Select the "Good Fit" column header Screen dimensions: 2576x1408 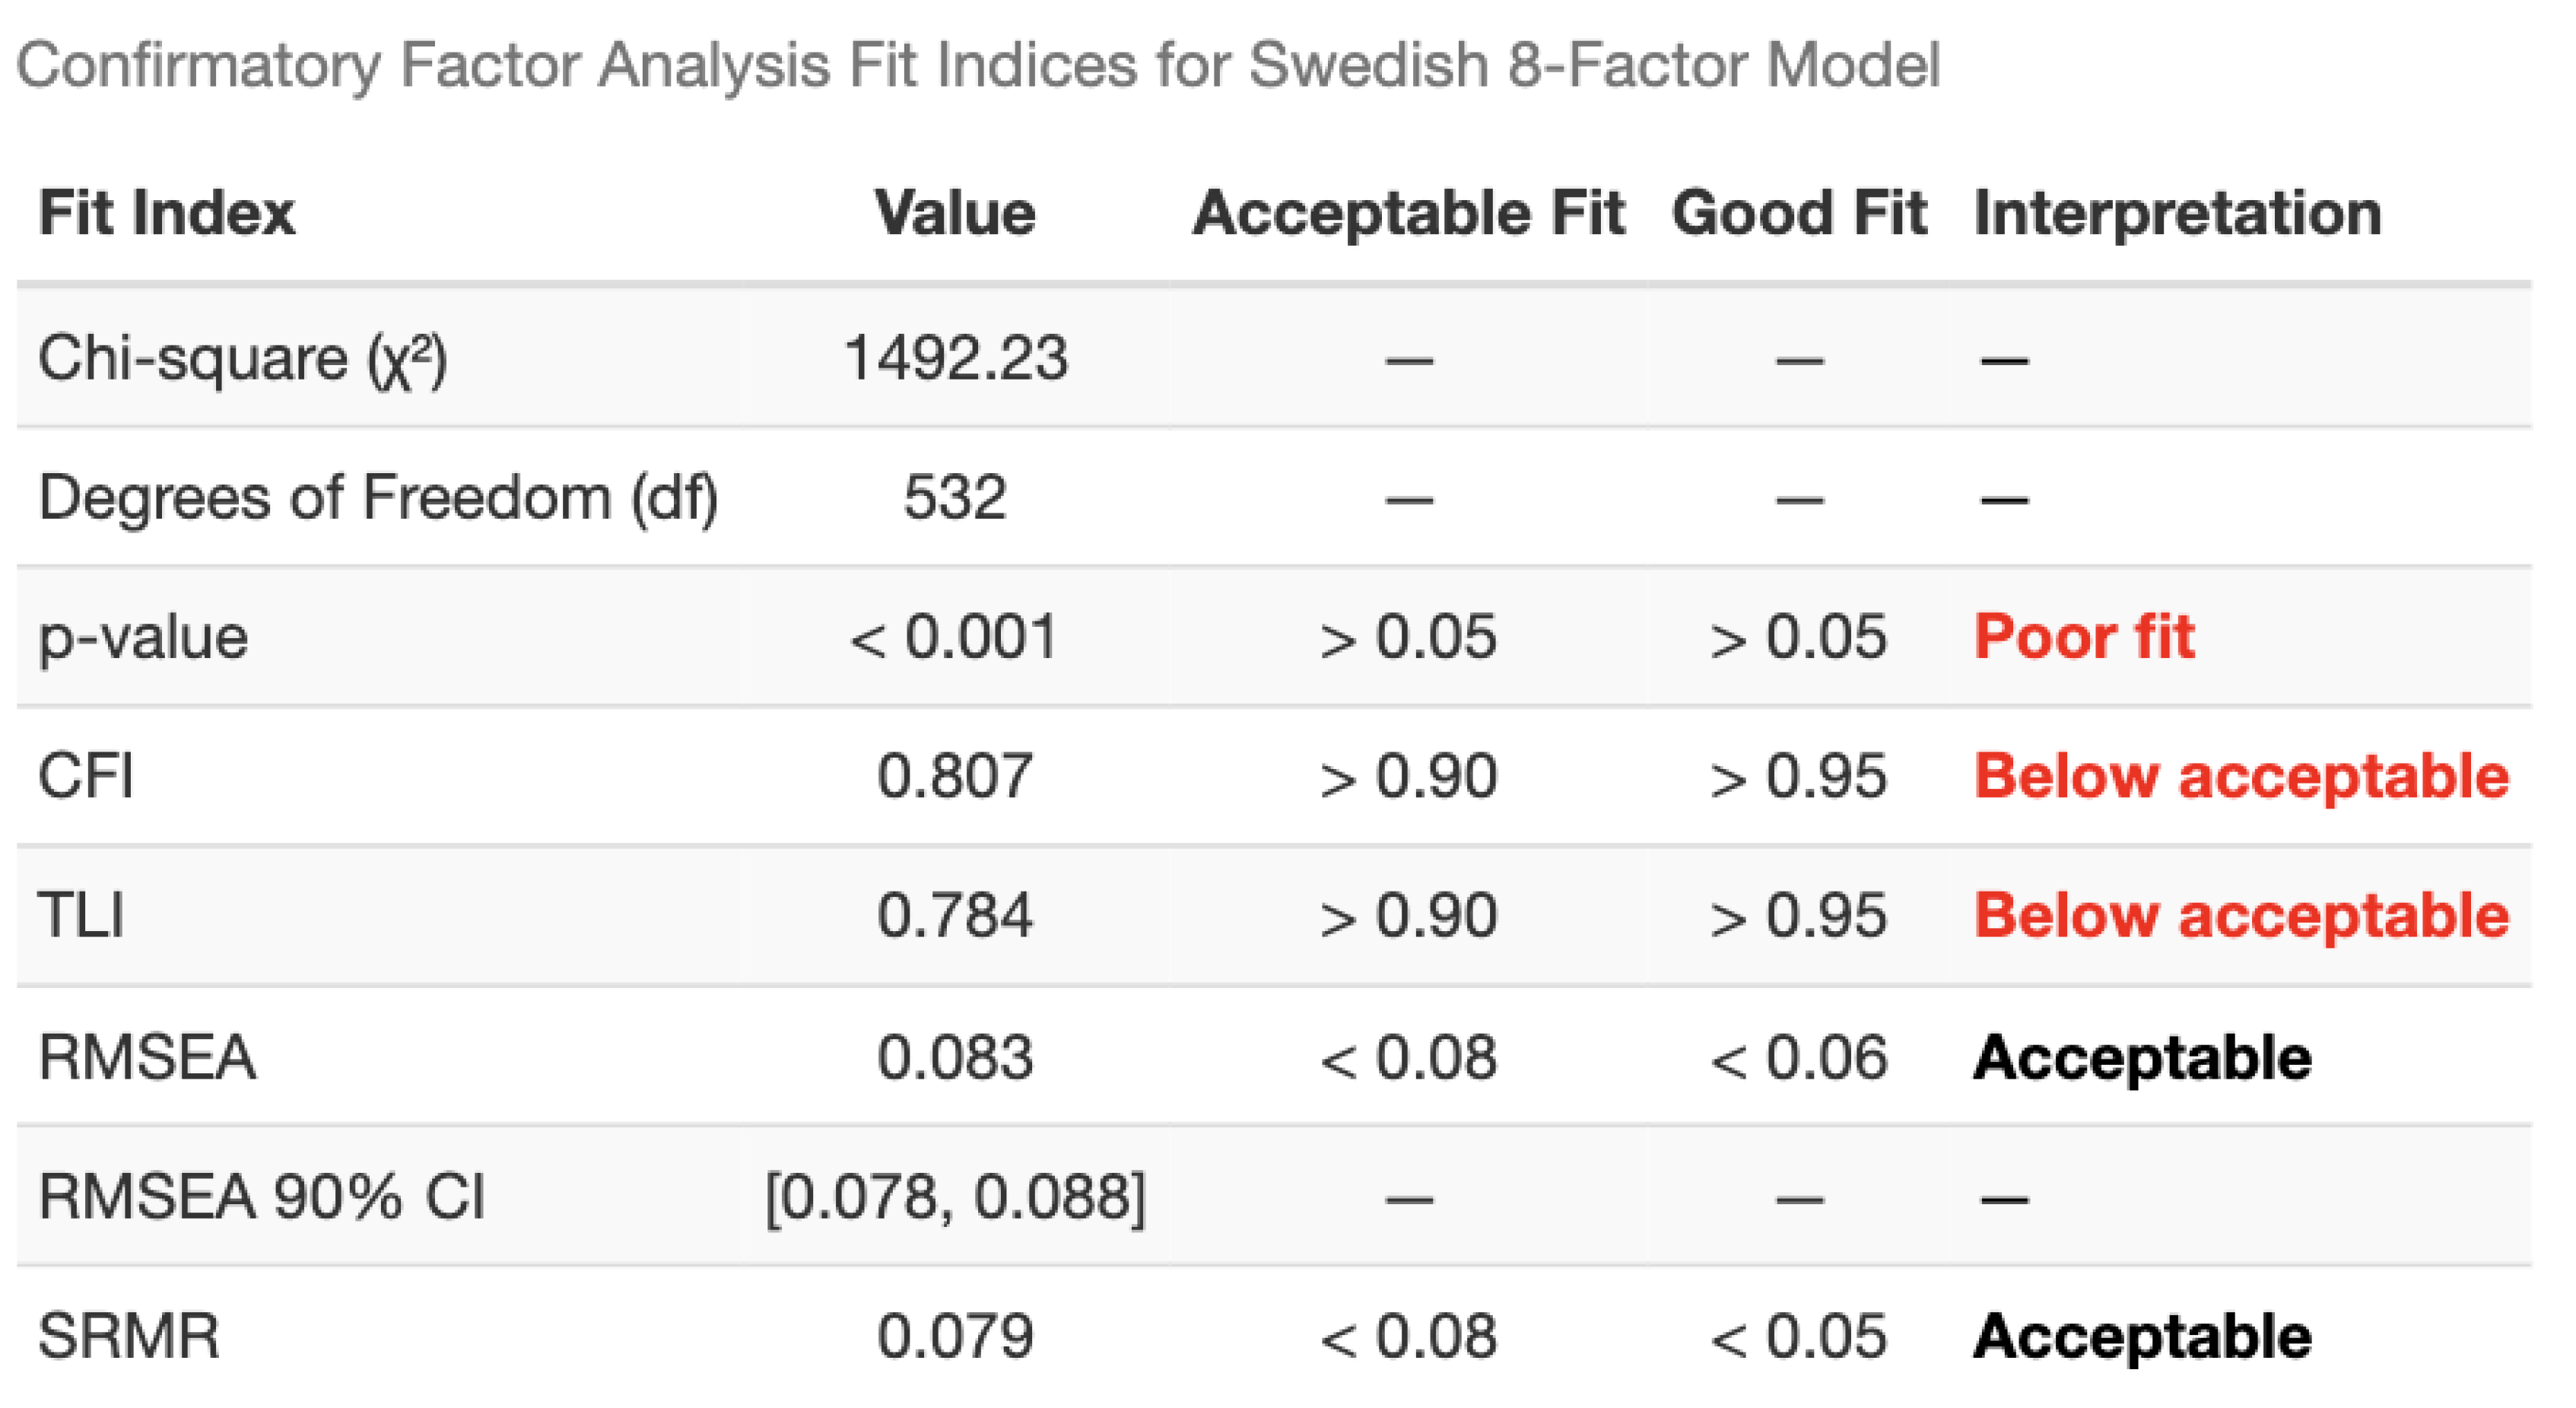[x=1799, y=213]
